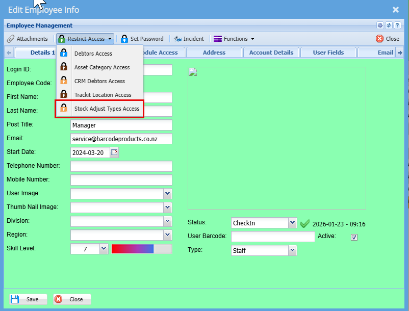This screenshot has height=311, width=409.
Task: Open the Start Date calendar picker
Action: click(114, 152)
